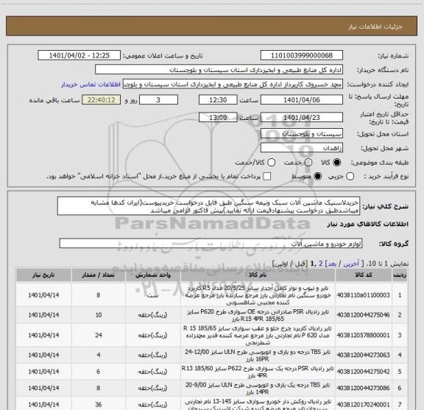The height and width of the screenshot is (410, 424).
Task: Open page 2 of the items list
Action: tap(321, 264)
